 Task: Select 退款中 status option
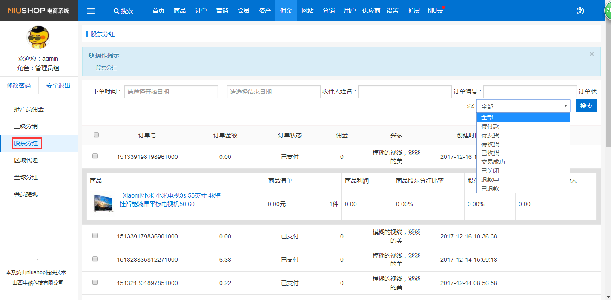pyautogui.click(x=523, y=180)
